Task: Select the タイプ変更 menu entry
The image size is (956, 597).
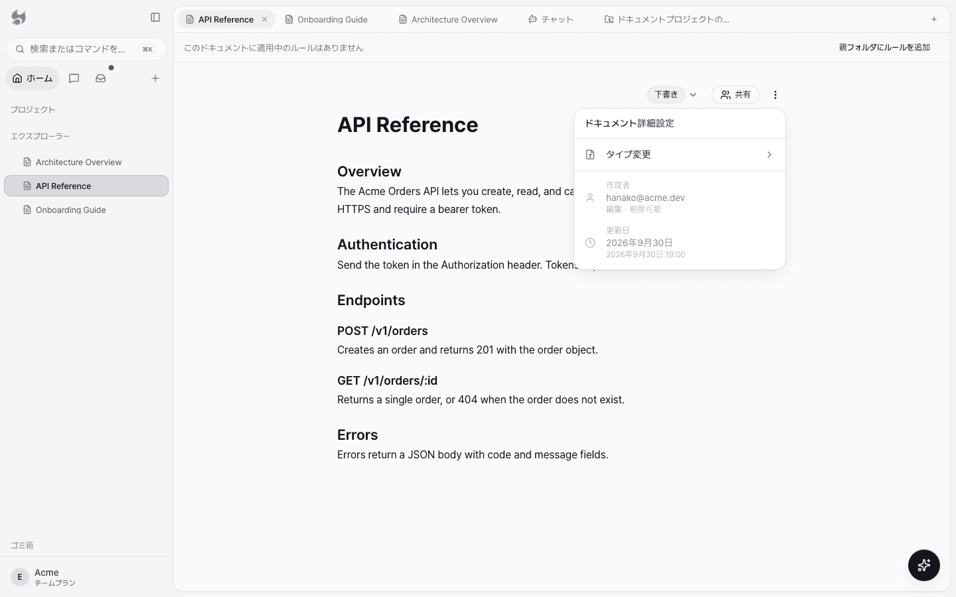Action: pyautogui.click(x=680, y=155)
